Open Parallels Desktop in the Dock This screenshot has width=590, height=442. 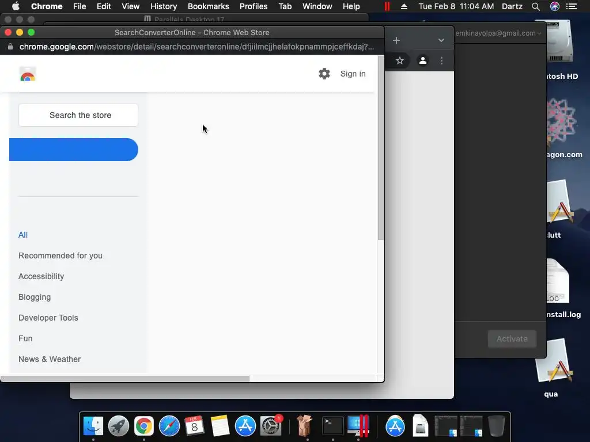(358, 426)
